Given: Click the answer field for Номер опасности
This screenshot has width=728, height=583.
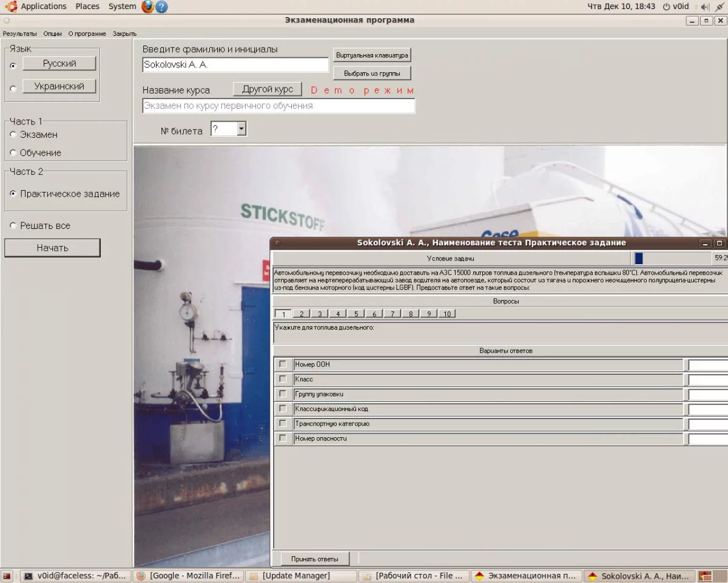Looking at the screenshot, I should 708,438.
